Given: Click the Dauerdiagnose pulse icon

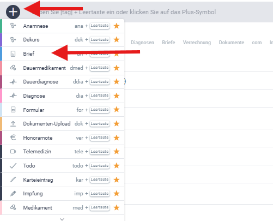Looking at the screenshot, I should 13,82.
